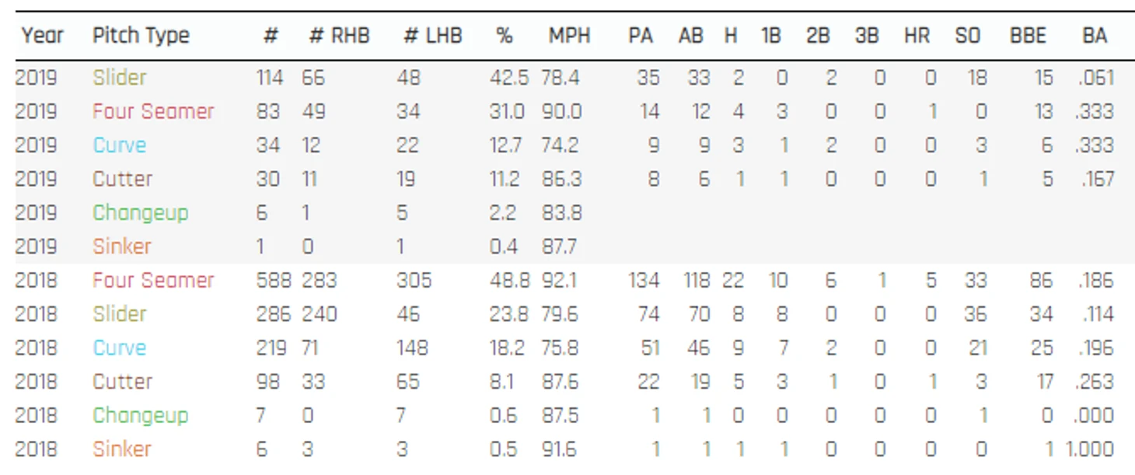Select the 2019 Sinker entry
This screenshot has height=475, width=1135.
122,246
